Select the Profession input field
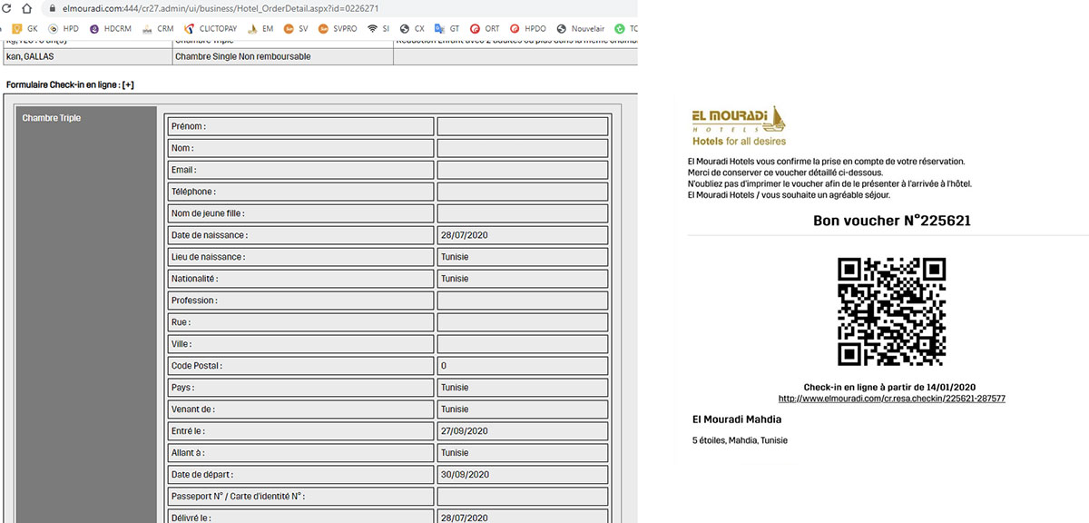The image size is (1089, 523). 522,301
